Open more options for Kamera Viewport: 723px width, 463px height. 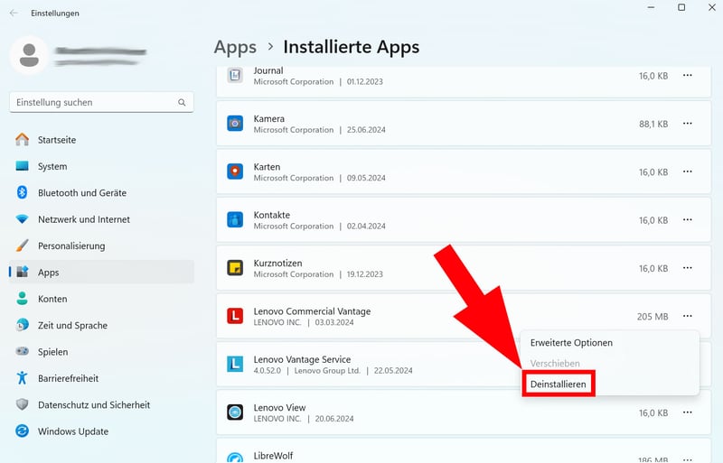point(688,124)
